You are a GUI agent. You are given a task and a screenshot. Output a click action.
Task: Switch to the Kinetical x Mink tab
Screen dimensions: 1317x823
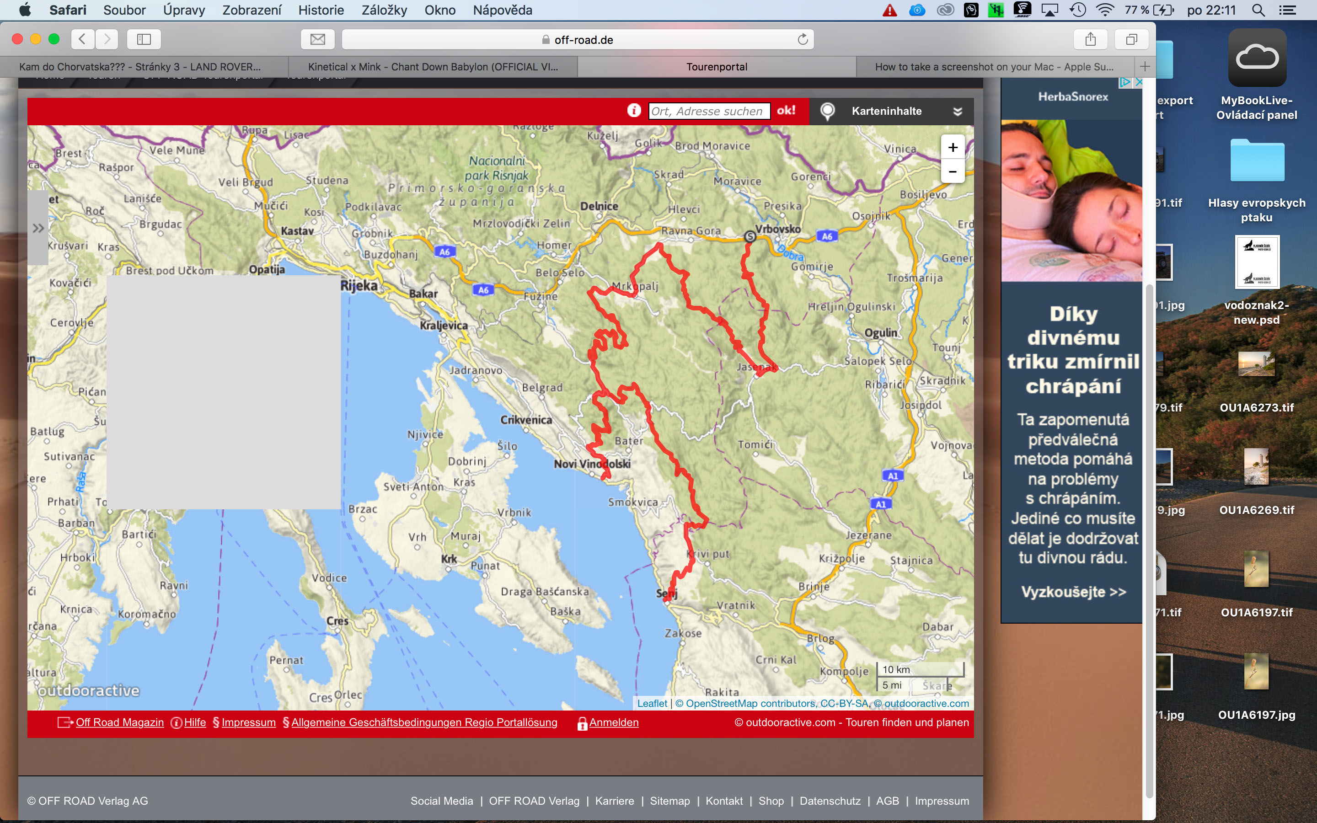(x=433, y=66)
